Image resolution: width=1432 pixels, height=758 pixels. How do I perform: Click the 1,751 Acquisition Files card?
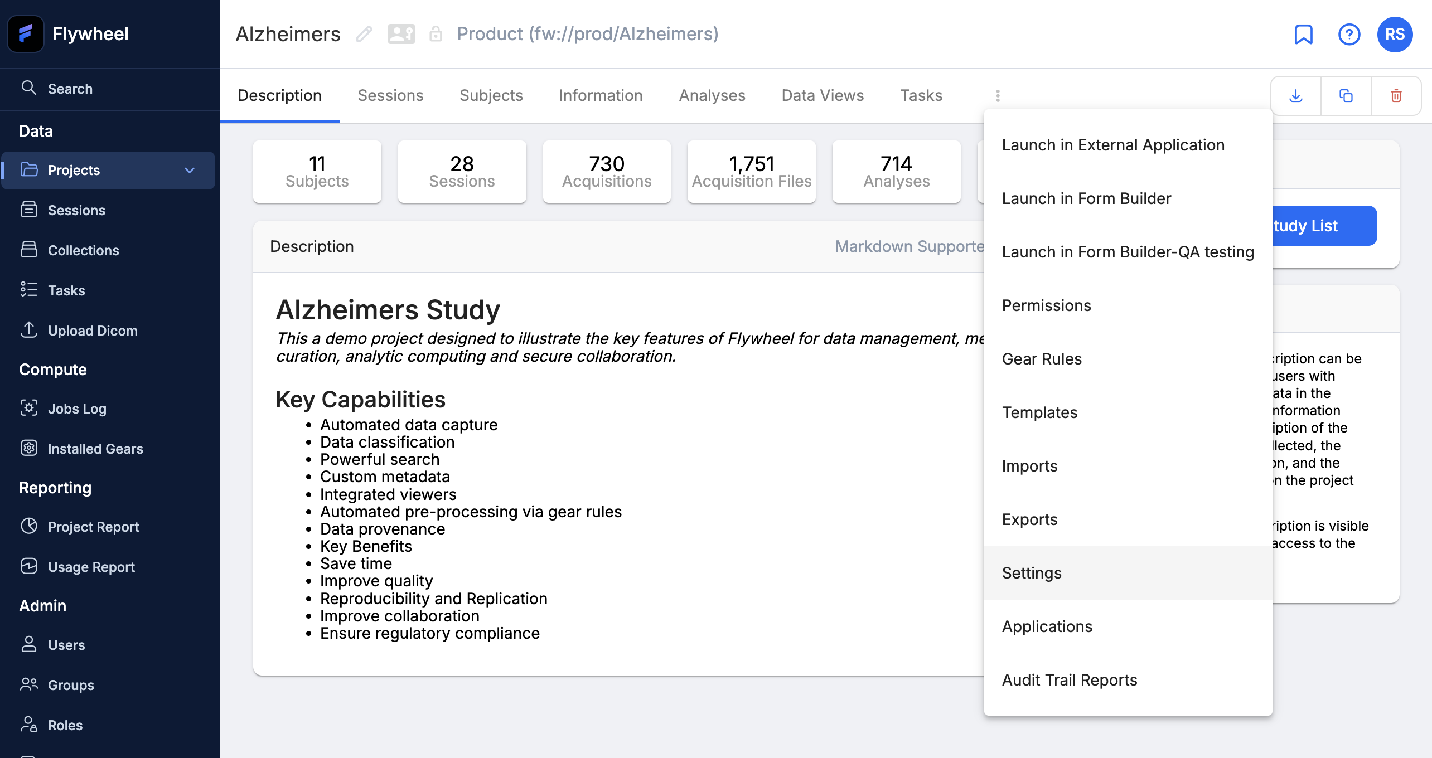[x=752, y=172]
